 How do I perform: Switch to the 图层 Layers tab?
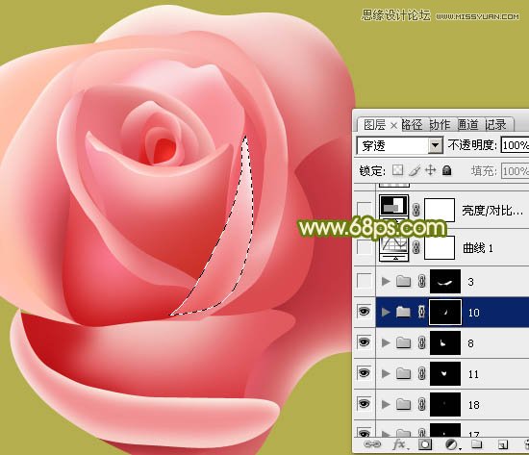pyautogui.click(x=374, y=125)
